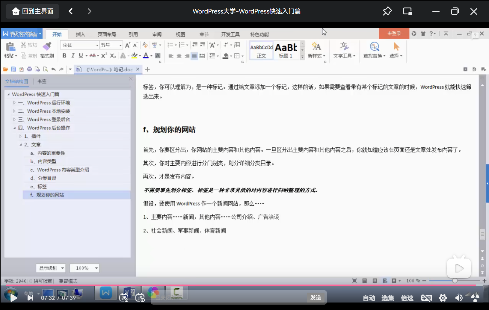Open the highlight color dropdown arrow
This screenshot has height=310, width=489.
click(x=140, y=56)
